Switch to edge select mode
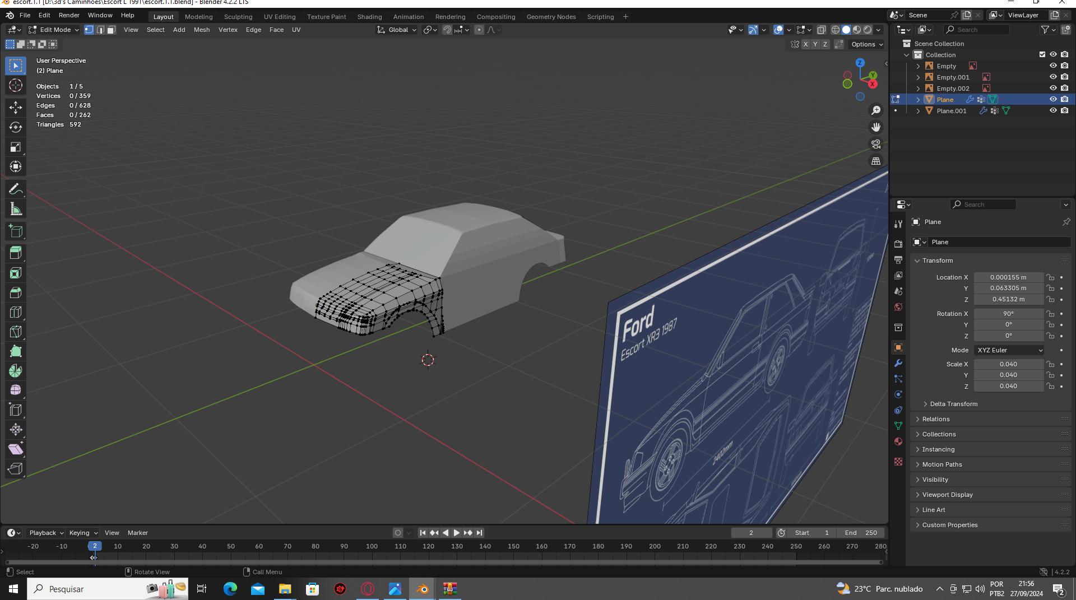Image resolution: width=1076 pixels, height=600 pixels. 100,30
